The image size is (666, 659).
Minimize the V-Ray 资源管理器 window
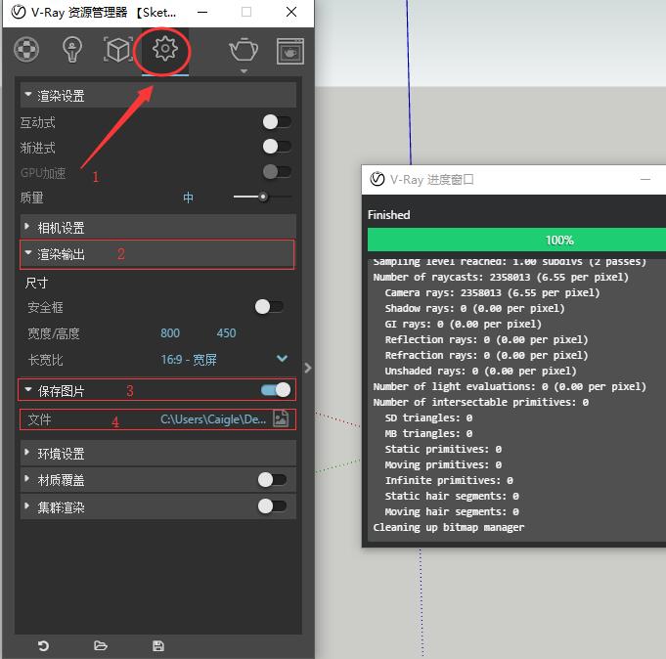tap(202, 12)
